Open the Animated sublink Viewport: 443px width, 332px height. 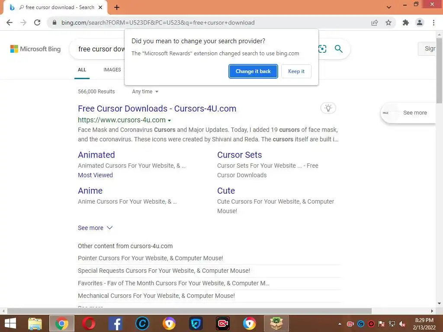[96, 155]
